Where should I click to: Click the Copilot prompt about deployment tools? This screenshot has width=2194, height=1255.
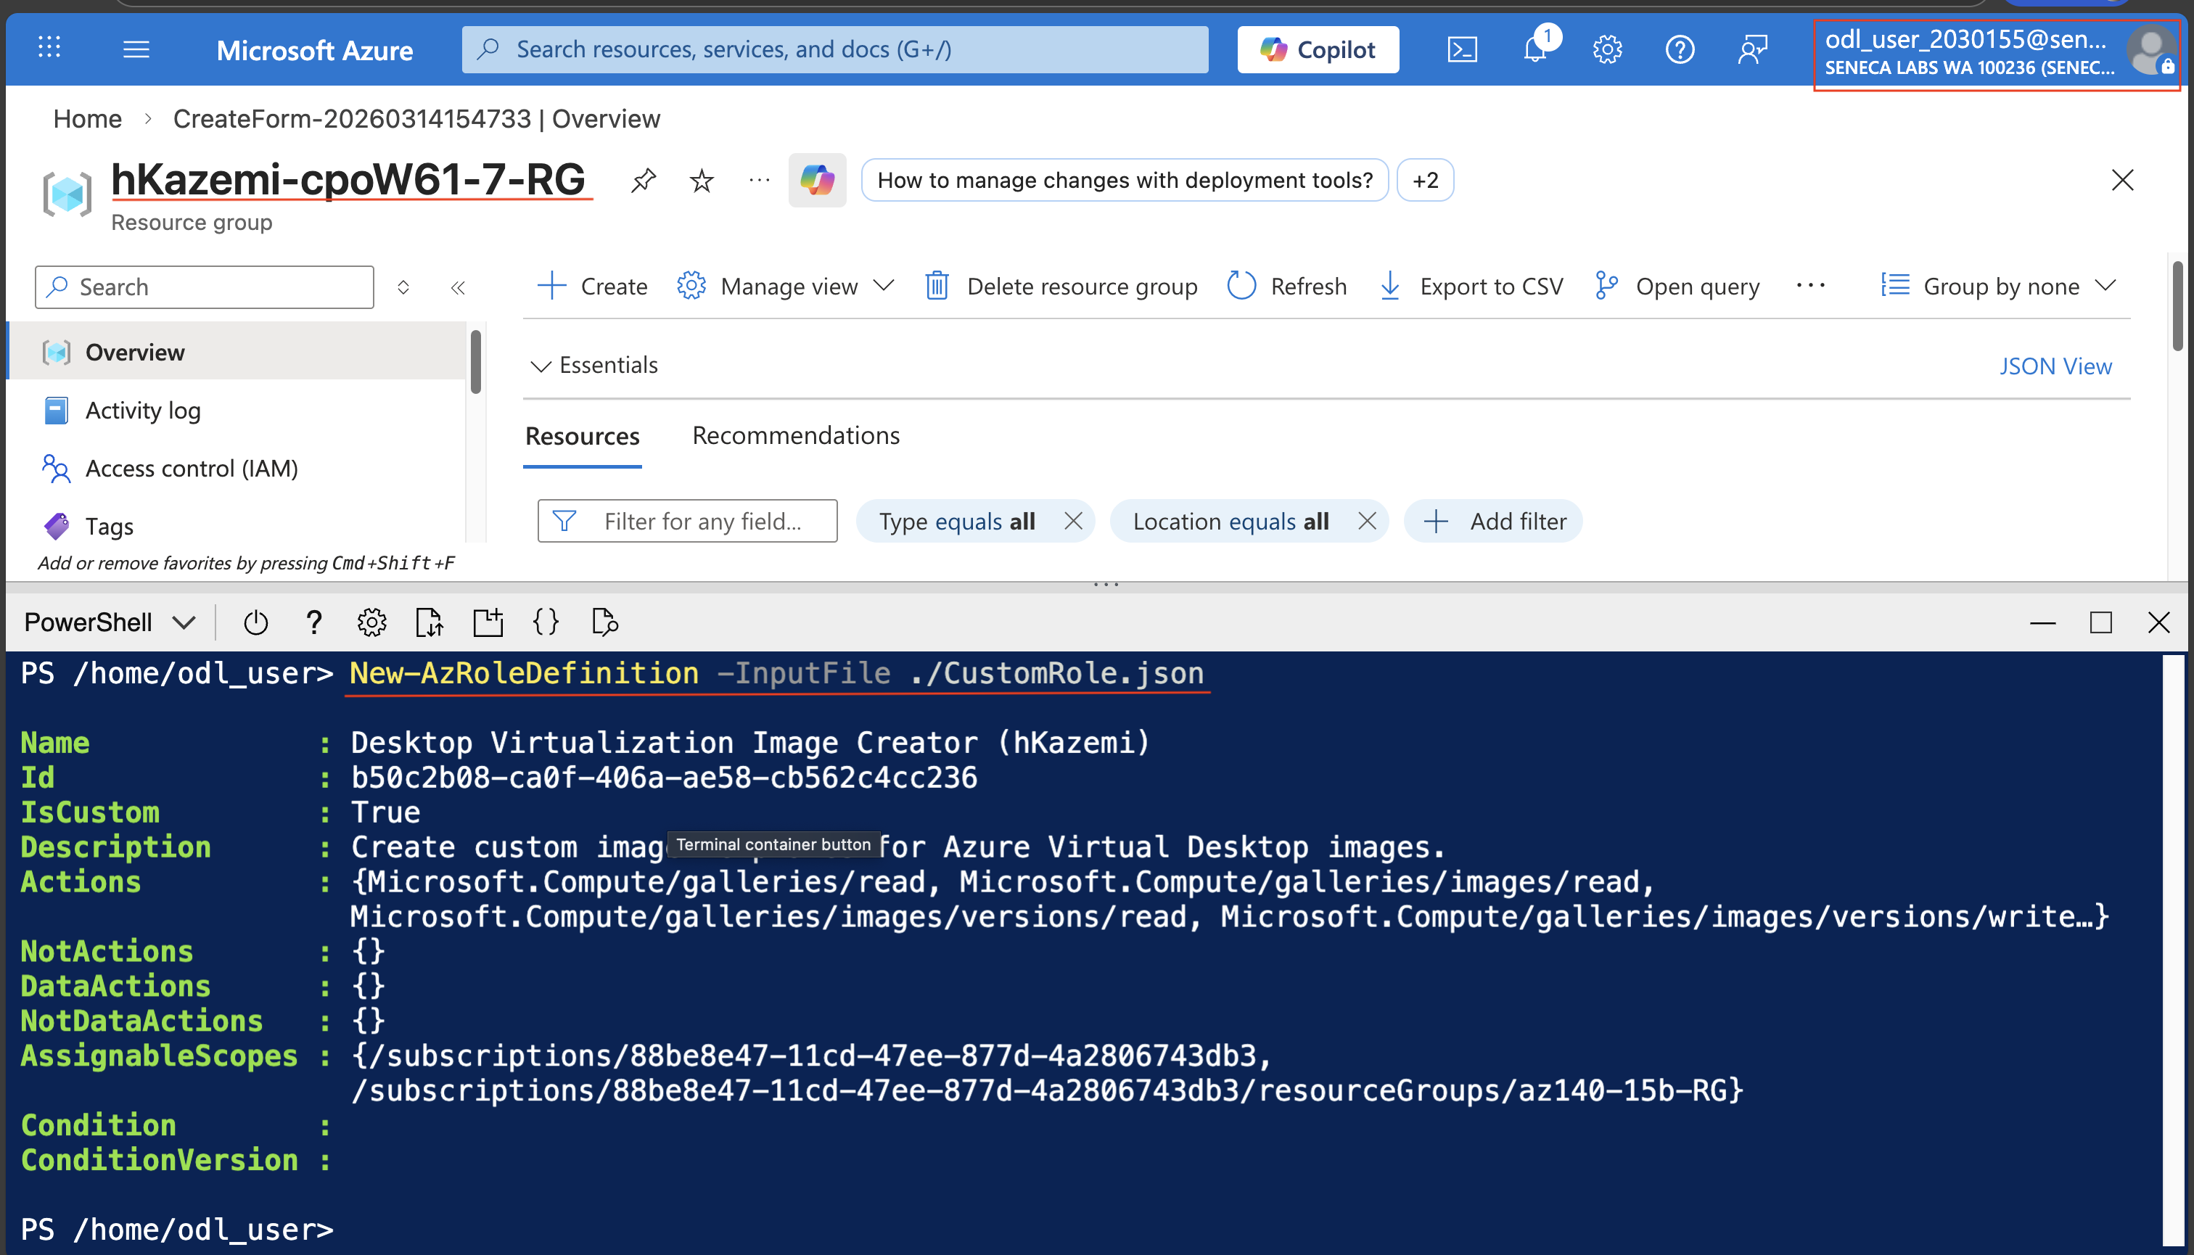click(x=1124, y=180)
